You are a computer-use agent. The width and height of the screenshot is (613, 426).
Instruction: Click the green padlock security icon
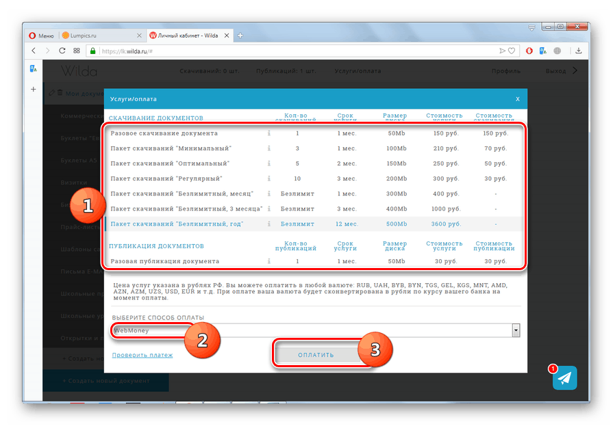pyautogui.click(x=92, y=51)
